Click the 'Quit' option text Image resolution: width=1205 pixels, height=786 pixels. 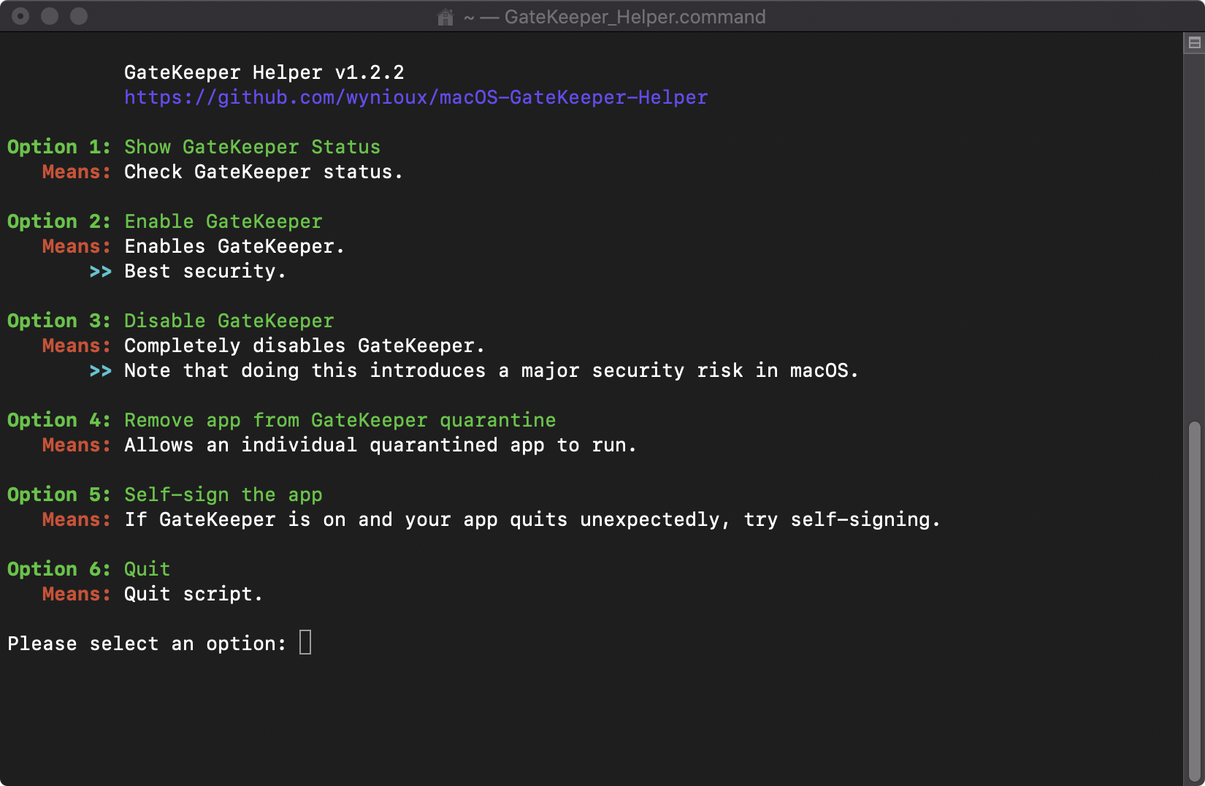147,569
